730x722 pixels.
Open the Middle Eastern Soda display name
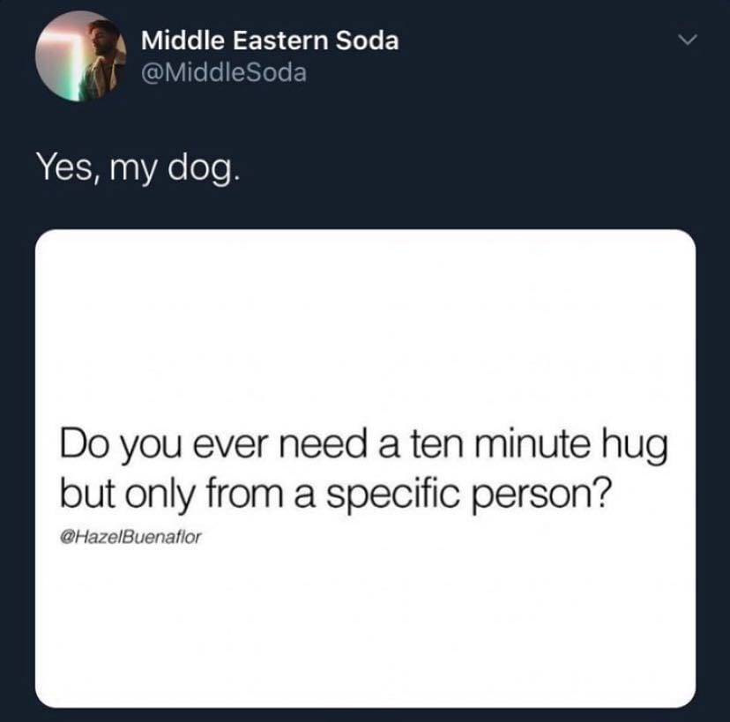click(x=270, y=40)
